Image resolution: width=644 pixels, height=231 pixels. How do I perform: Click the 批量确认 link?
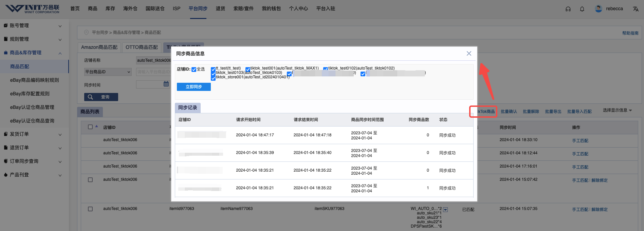coord(509,112)
